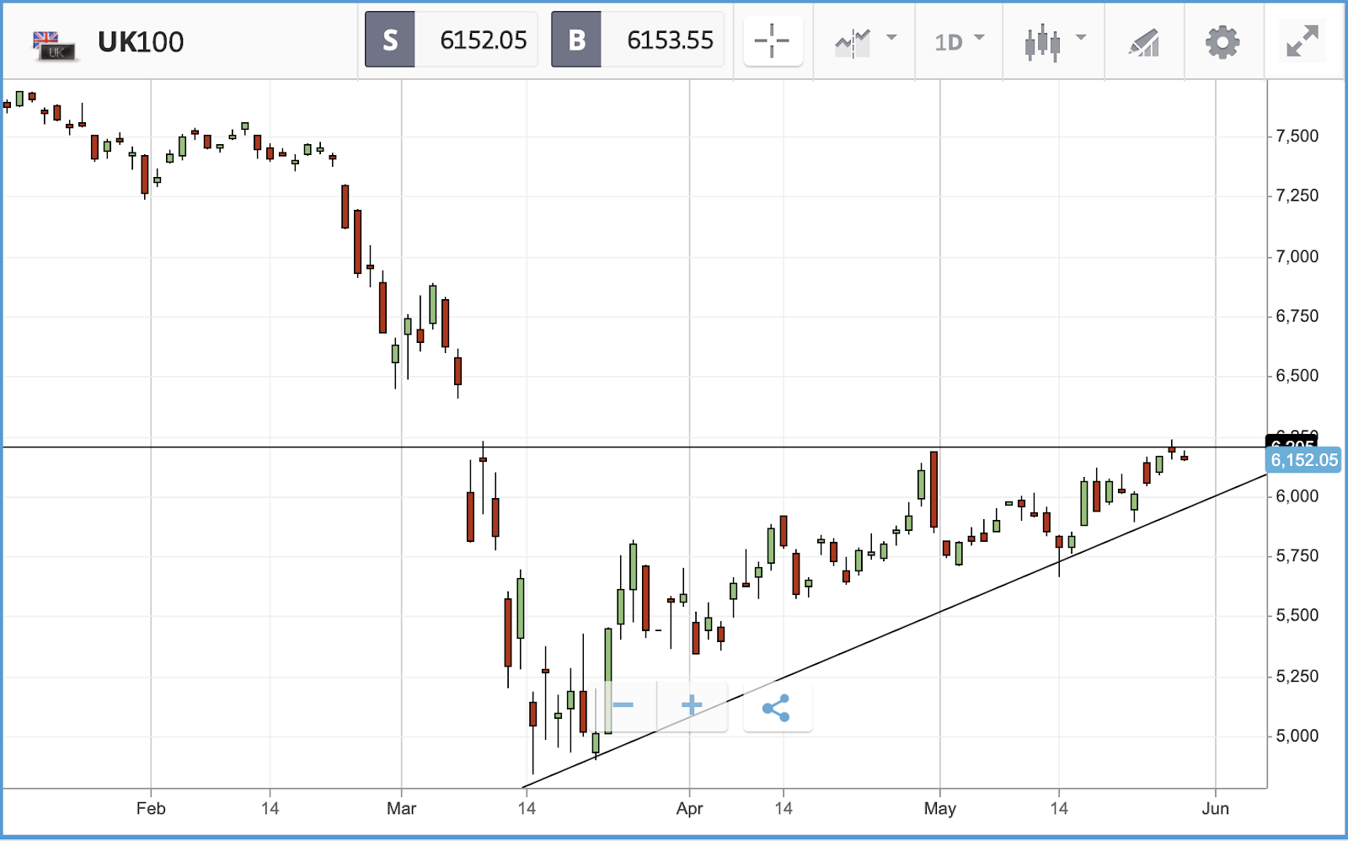Expand chart to fullscreen
The image size is (1348, 841).
coord(1302,41)
